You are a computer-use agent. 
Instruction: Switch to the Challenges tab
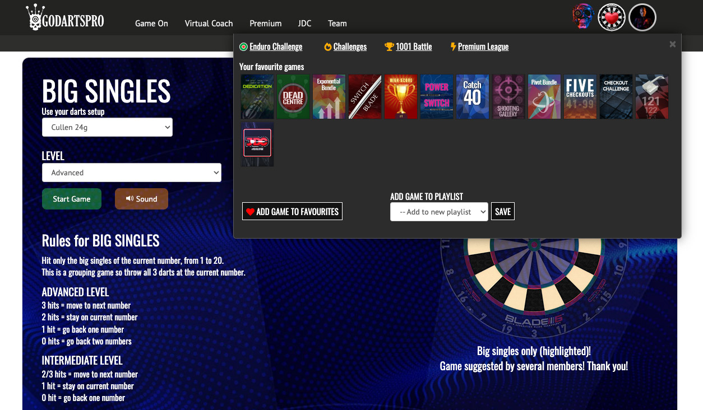350,46
